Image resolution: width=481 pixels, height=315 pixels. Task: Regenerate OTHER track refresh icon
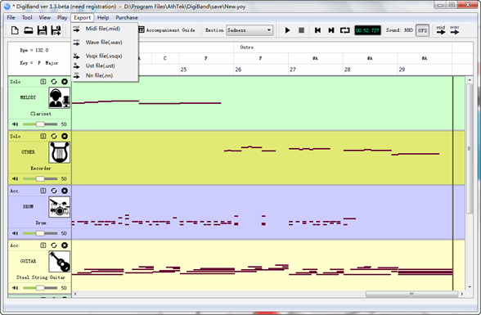pyautogui.click(x=54, y=136)
